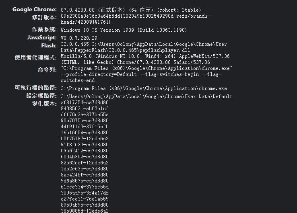Viewport: 297px width, 213px height.
Task: Click the Google Chrome version number text
Action: click(131, 10)
